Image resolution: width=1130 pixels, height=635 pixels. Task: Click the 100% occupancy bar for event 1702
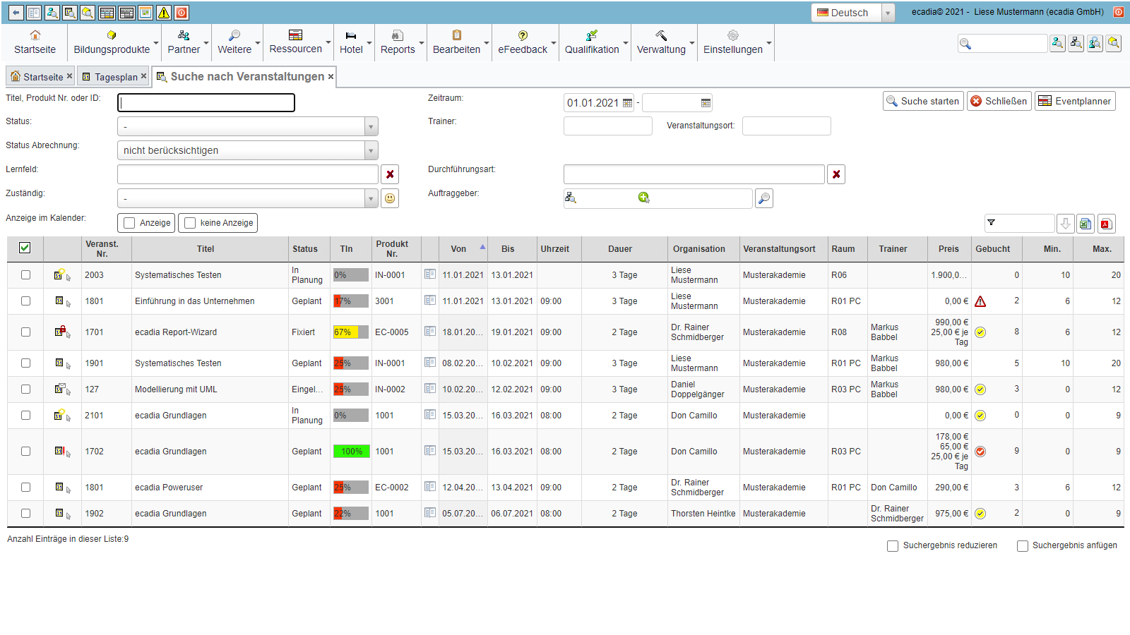click(352, 452)
